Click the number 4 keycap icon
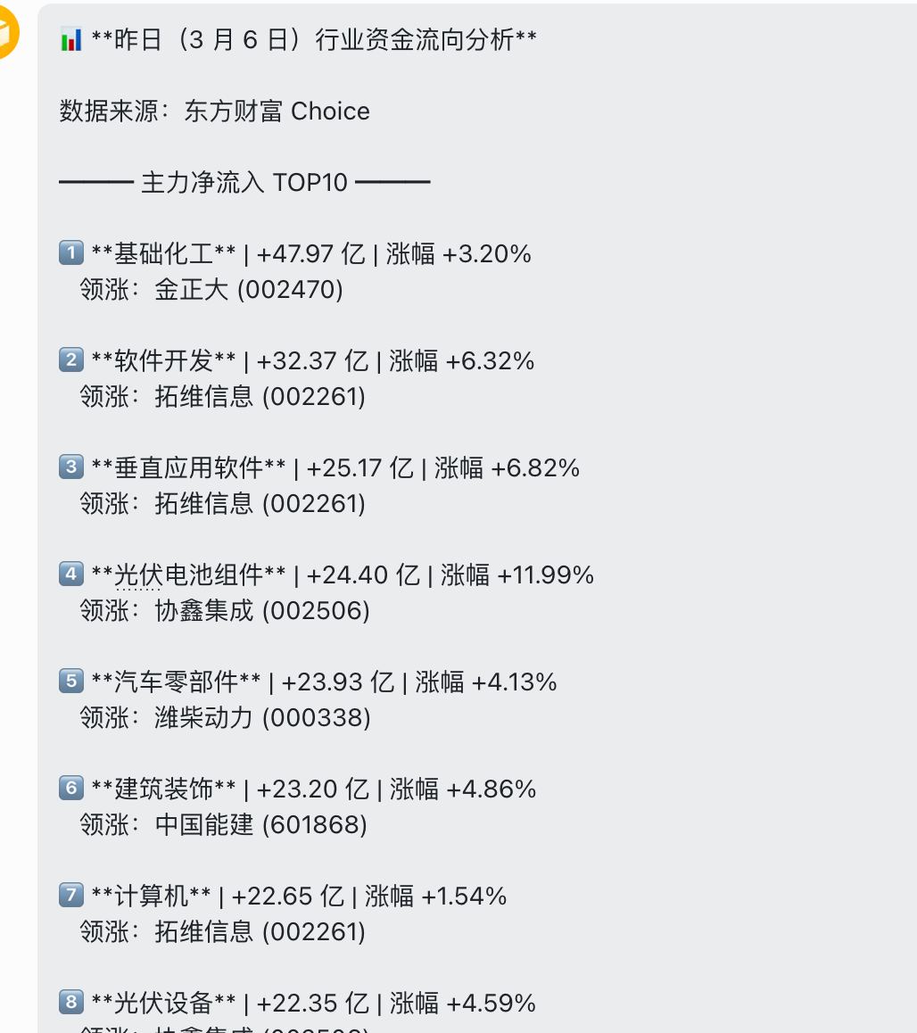The image size is (917, 1033). (x=71, y=574)
